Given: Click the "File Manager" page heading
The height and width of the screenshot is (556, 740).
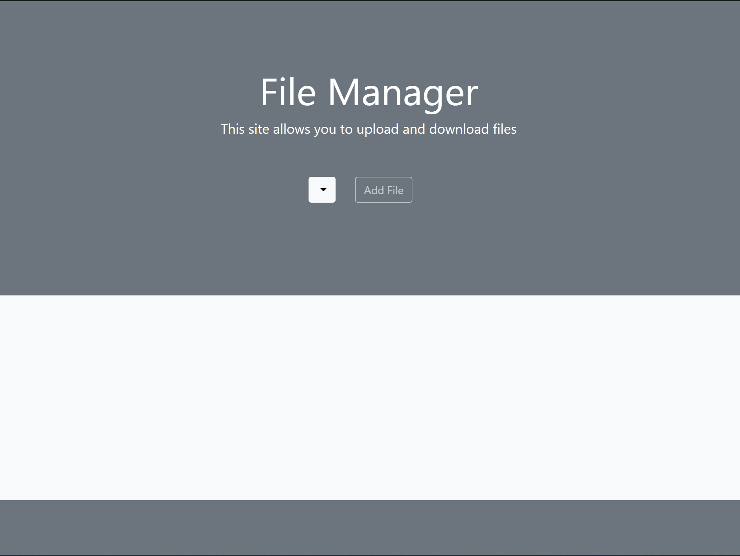Looking at the screenshot, I should 369,92.
